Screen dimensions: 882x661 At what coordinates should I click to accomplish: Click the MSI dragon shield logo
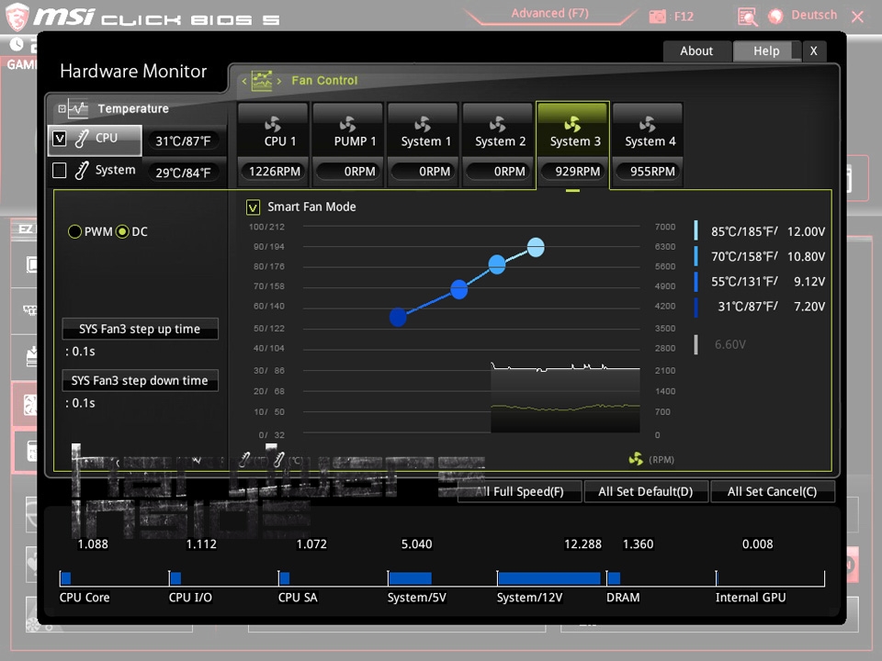tap(17, 17)
